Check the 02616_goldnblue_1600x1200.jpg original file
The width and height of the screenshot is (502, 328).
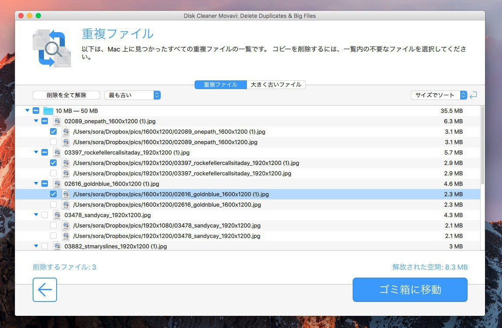(53, 205)
